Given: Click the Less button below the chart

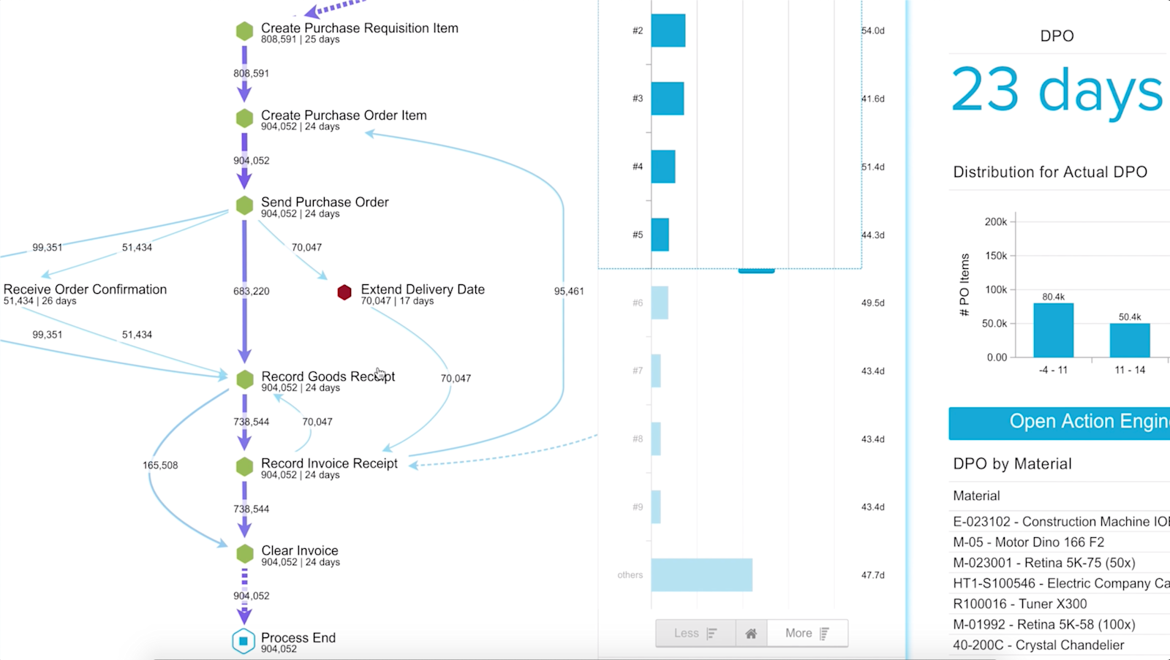Looking at the screenshot, I should pyautogui.click(x=695, y=634).
